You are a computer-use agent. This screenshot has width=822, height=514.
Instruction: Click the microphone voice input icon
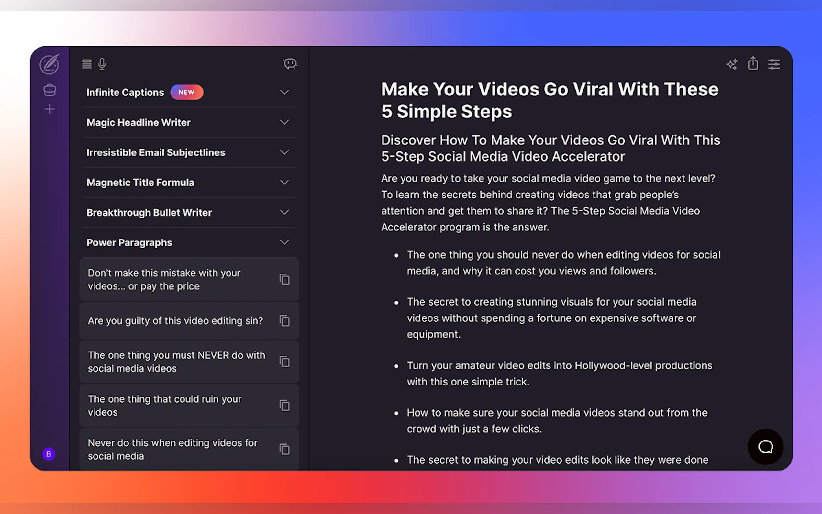[x=102, y=64]
